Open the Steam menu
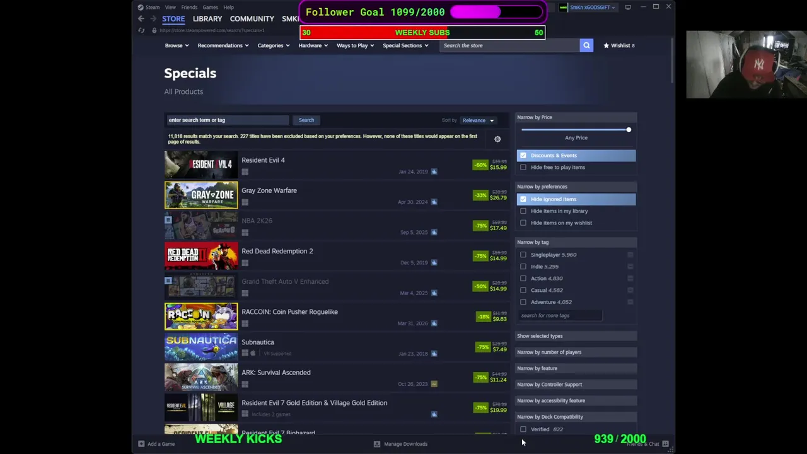 (153, 8)
